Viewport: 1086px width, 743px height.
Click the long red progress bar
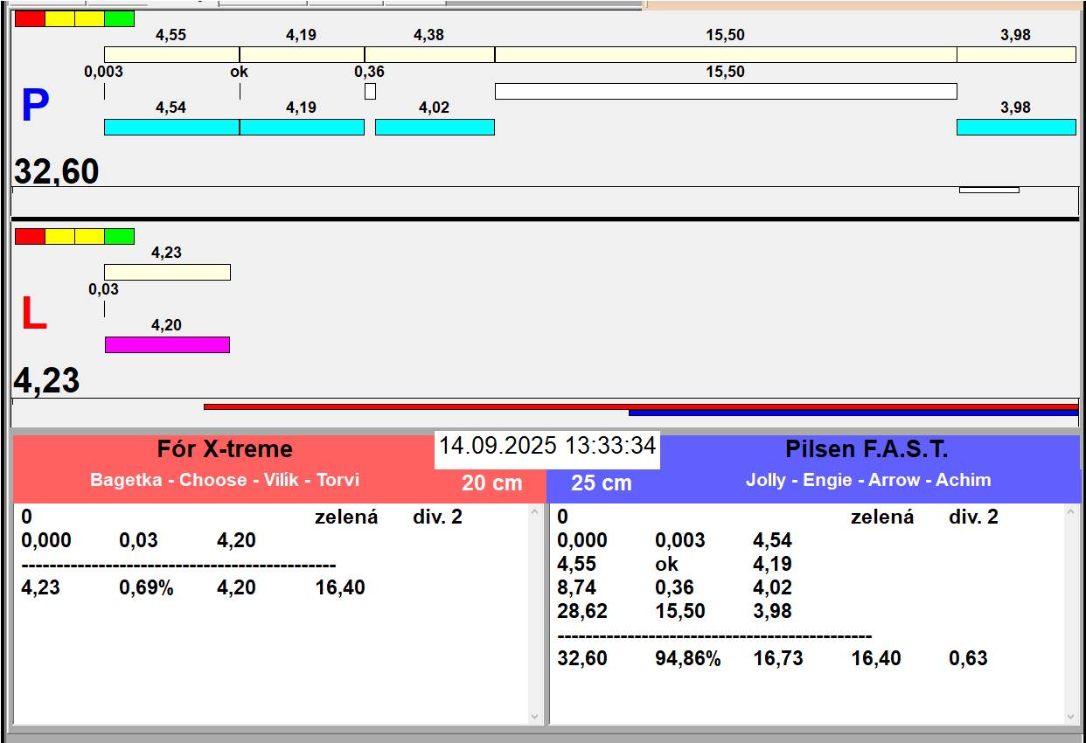click(x=640, y=406)
